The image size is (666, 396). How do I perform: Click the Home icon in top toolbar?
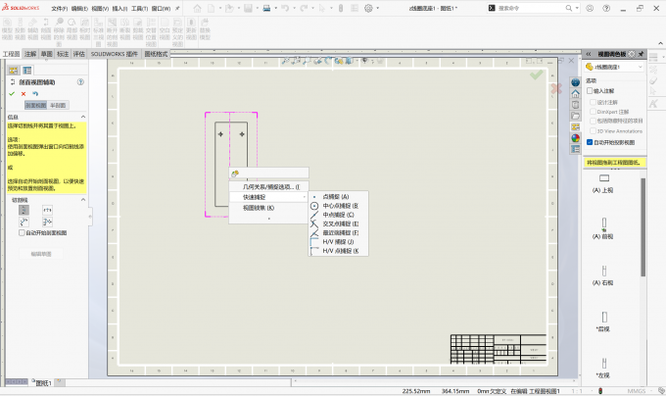(198, 8)
